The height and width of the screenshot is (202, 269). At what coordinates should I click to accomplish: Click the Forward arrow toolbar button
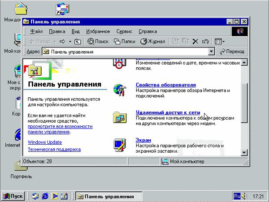62,42
